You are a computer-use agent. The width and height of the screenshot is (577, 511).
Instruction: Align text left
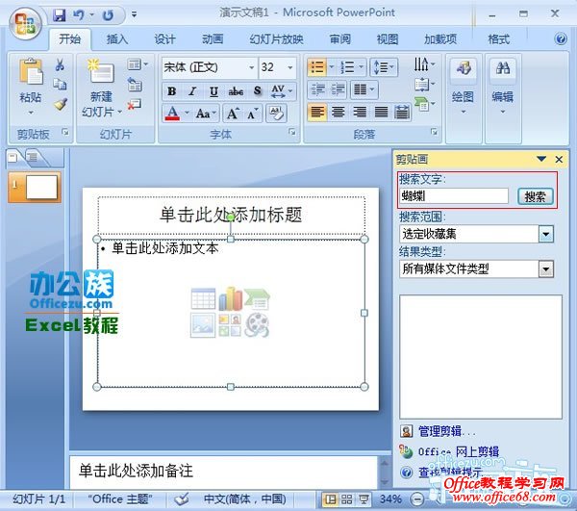click(317, 112)
